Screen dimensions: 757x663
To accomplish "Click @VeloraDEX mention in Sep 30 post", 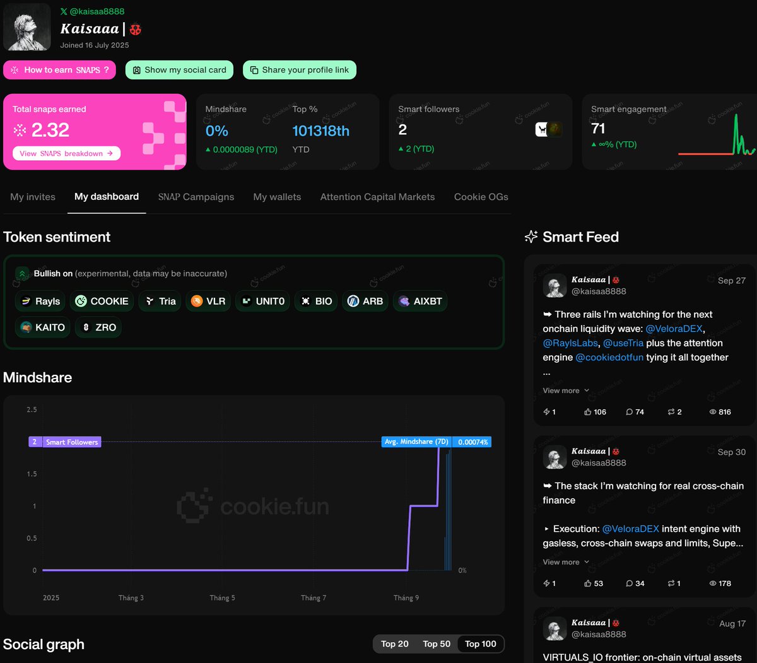I will 631,529.
